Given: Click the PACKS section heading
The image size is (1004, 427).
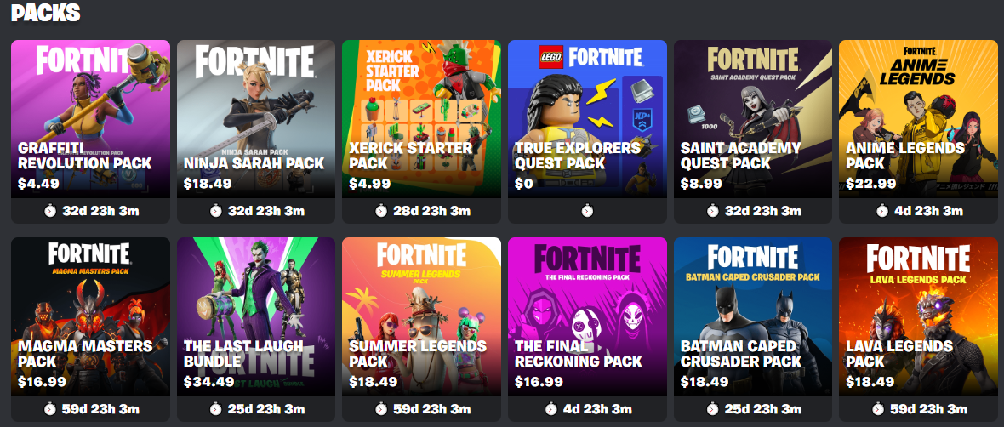Looking at the screenshot, I should click(45, 12).
